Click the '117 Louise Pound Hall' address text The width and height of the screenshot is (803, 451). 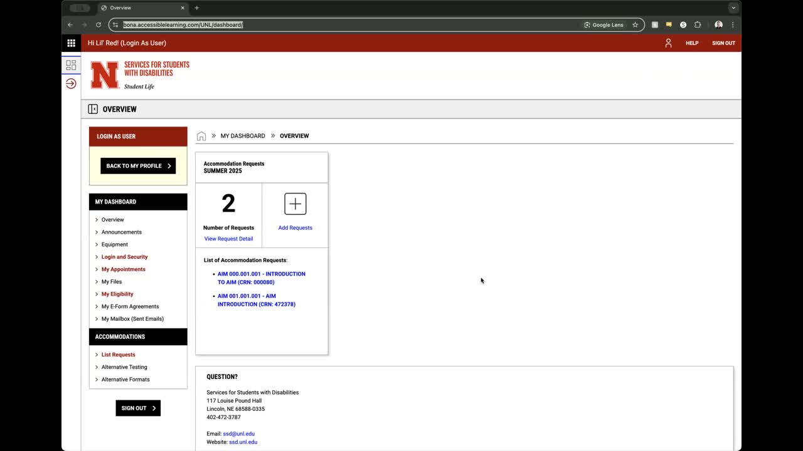(x=234, y=401)
